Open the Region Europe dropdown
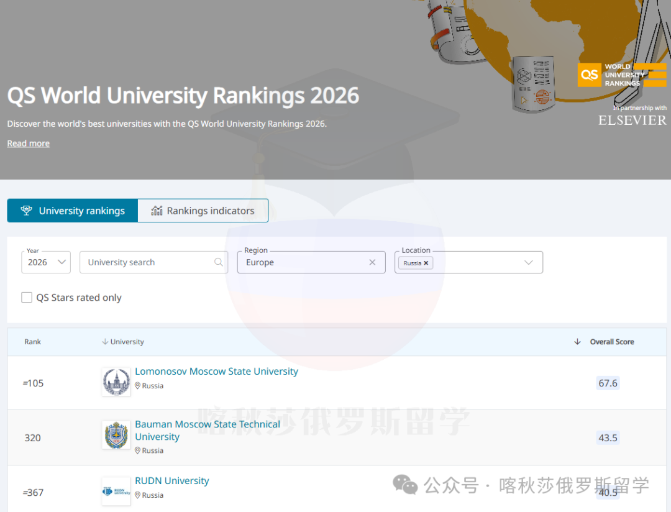This screenshot has width=671, height=512. (x=311, y=262)
